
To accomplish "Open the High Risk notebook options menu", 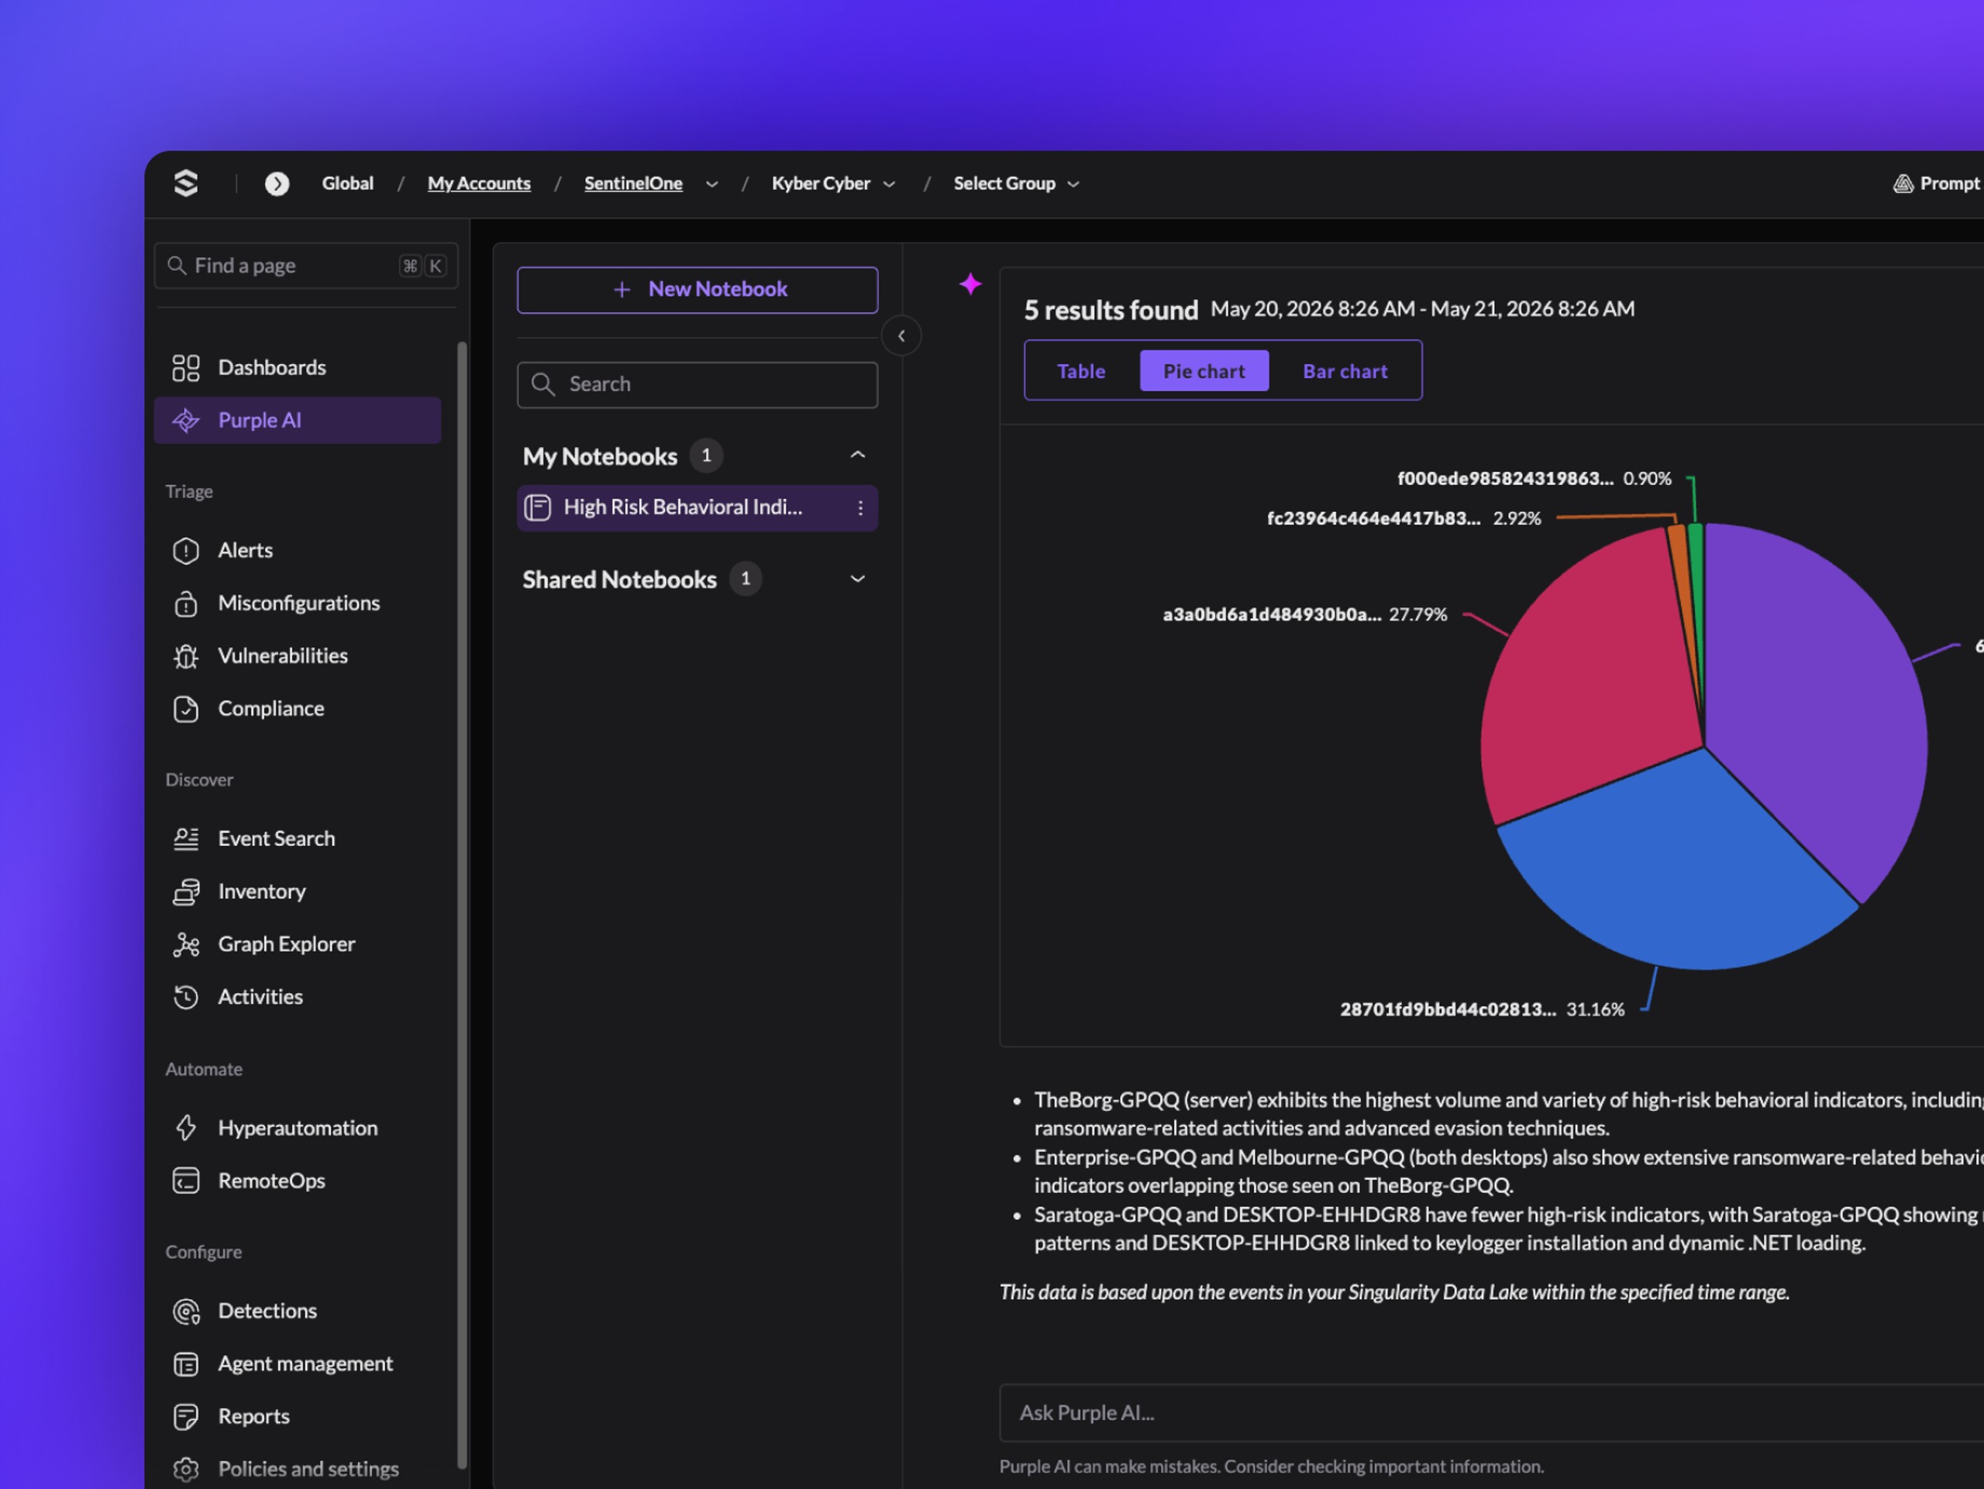I will 860,508.
